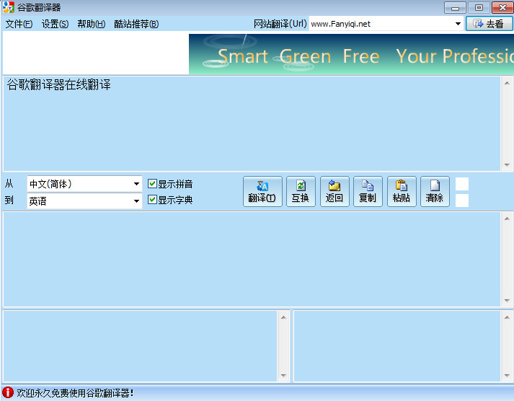
Task: Paste text with the 粘贴 icon
Action: click(x=402, y=192)
